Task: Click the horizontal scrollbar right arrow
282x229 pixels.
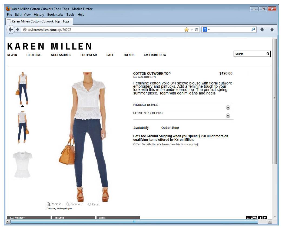Action: tap(270, 221)
